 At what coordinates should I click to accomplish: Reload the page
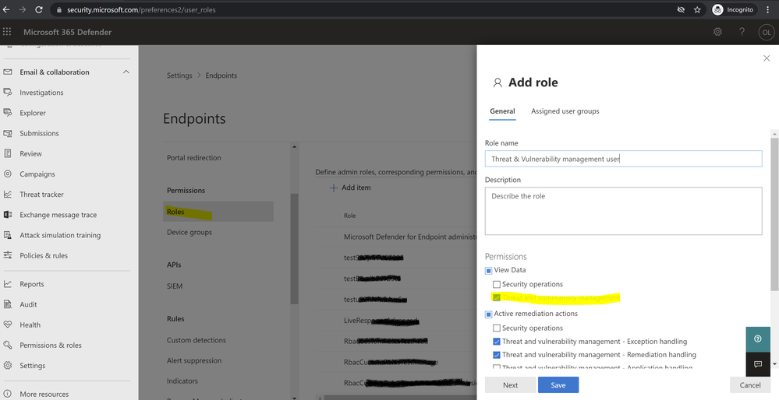[x=39, y=9]
